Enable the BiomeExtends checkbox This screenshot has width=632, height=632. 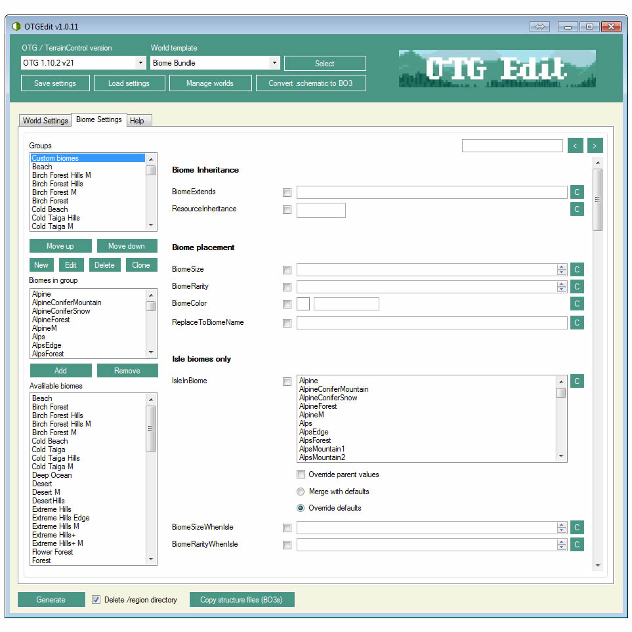point(287,192)
